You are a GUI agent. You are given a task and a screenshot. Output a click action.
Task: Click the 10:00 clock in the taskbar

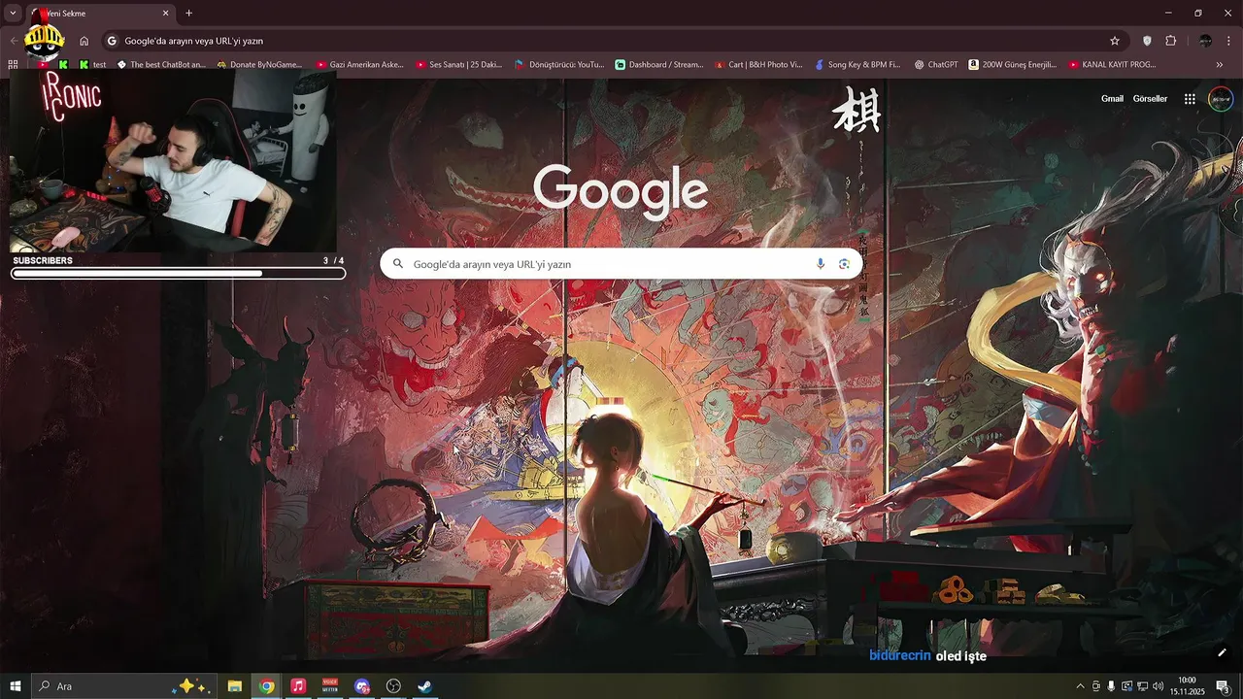(x=1187, y=686)
